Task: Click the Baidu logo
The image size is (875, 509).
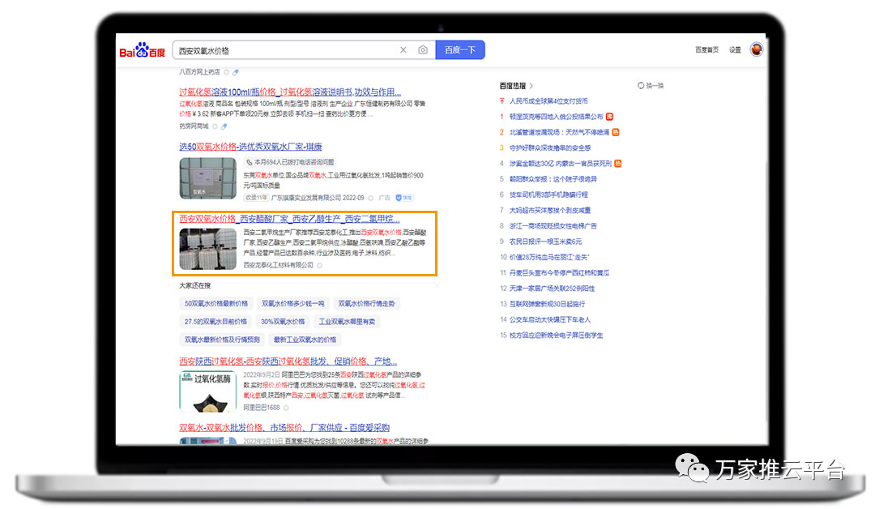Action: click(143, 51)
